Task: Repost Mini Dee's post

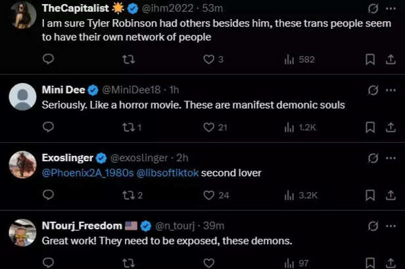Action: click(x=129, y=127)
